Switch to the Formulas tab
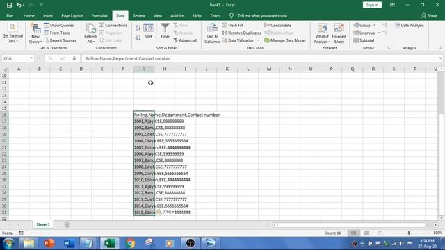This screenshot has height=250, width=445. [x=99, y=15]
